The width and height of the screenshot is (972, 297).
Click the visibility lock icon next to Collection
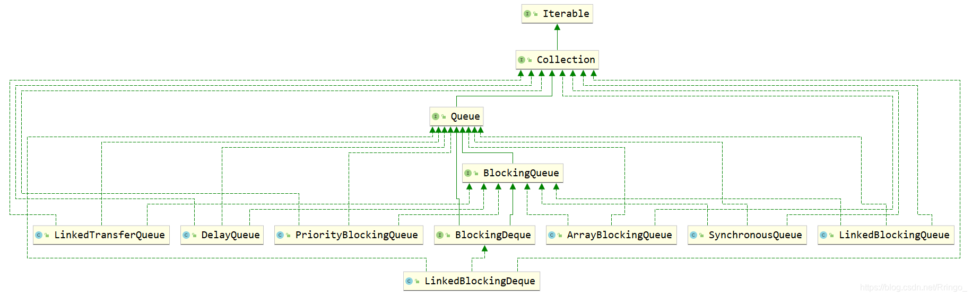click(x=530, y=60)
